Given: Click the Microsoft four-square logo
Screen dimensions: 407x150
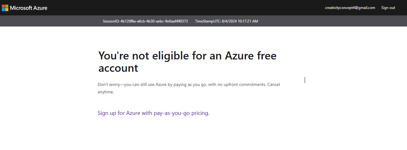Looking at the screenshot, I should (x=5, y=8).
